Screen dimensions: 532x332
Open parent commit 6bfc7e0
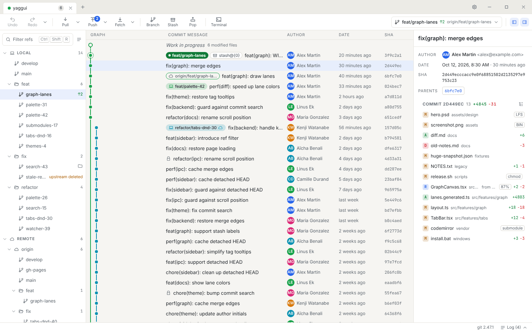tap(453, 91)
